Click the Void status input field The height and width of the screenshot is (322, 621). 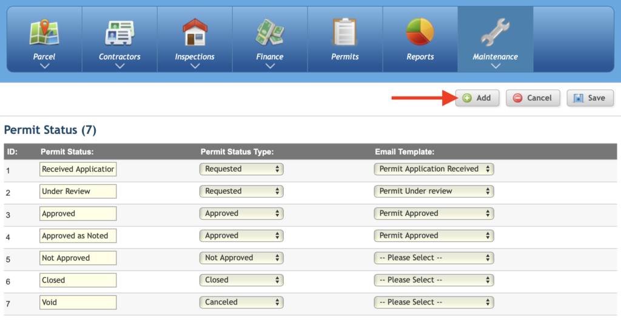tap(78, 302)
